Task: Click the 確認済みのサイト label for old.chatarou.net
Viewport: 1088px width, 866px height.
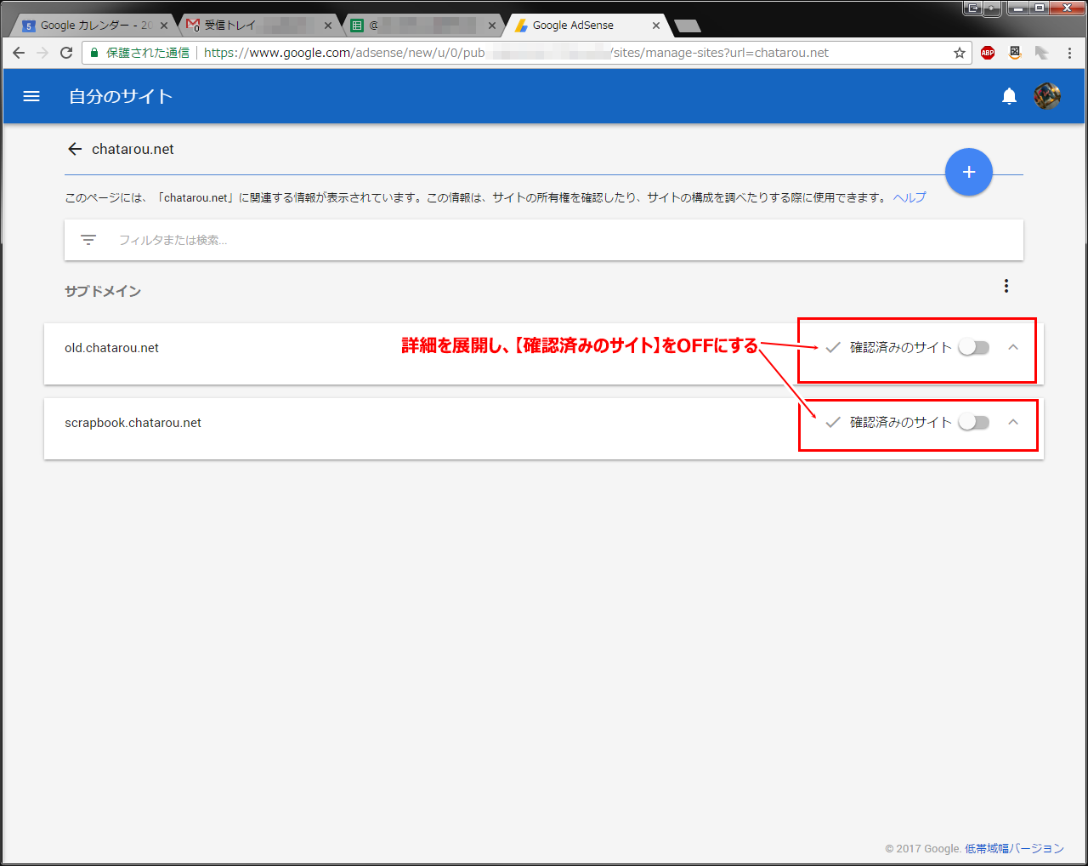Action: coord(900,347)
